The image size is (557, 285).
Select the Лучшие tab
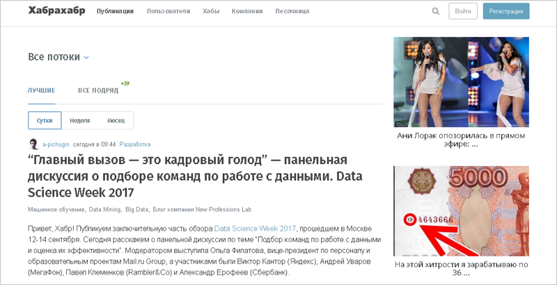pyautogui.click(x=42, y=90)
